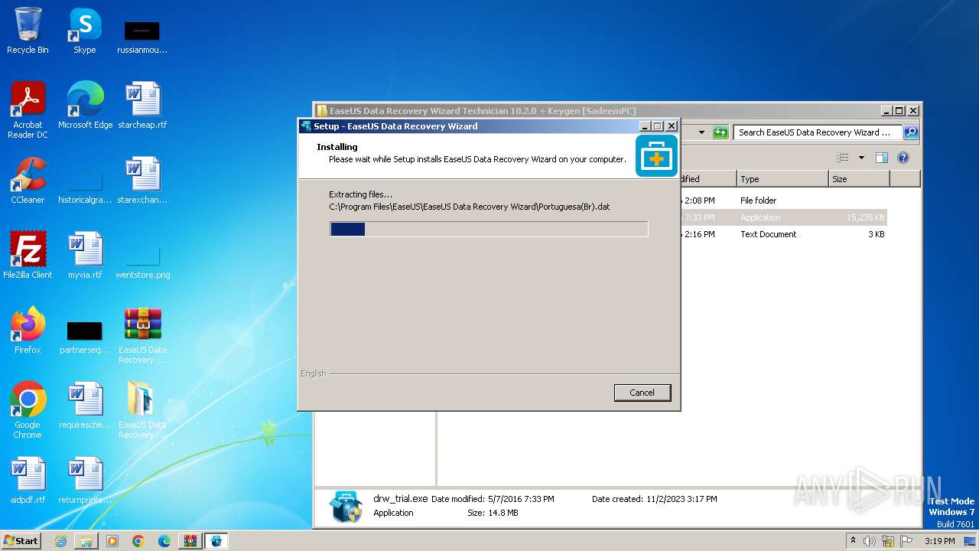This screenshot has height=551, width=979.
Task: Open partnerseq... desktop file
Action: (x=85, y=335)
